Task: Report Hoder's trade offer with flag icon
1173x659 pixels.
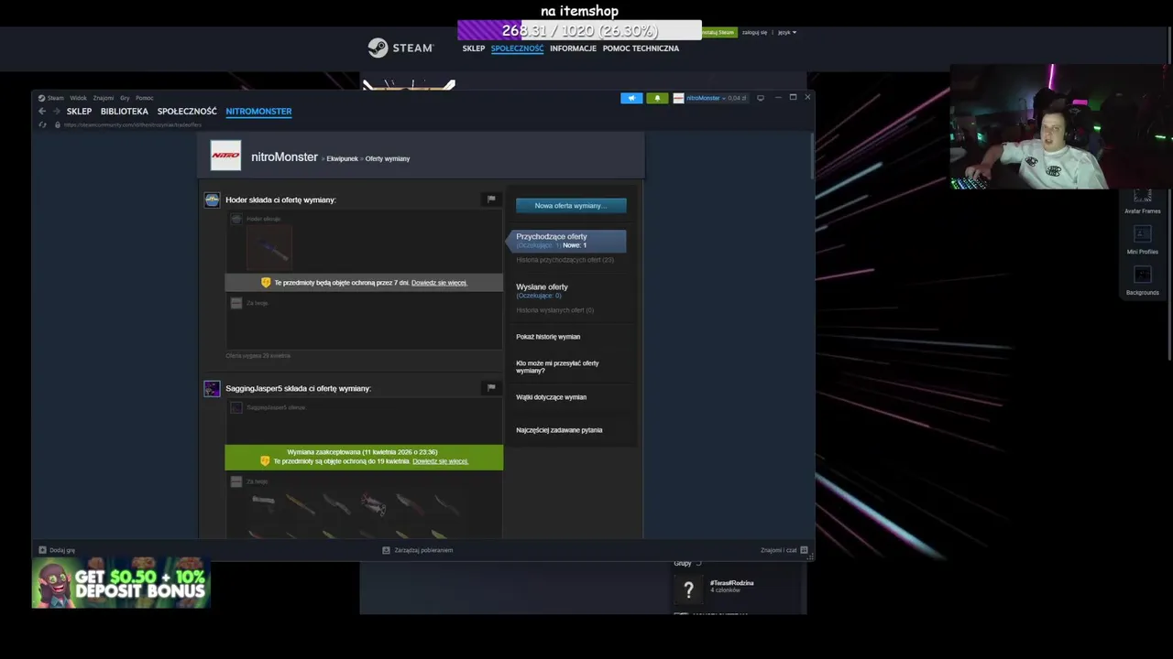Action: point(491,199)
